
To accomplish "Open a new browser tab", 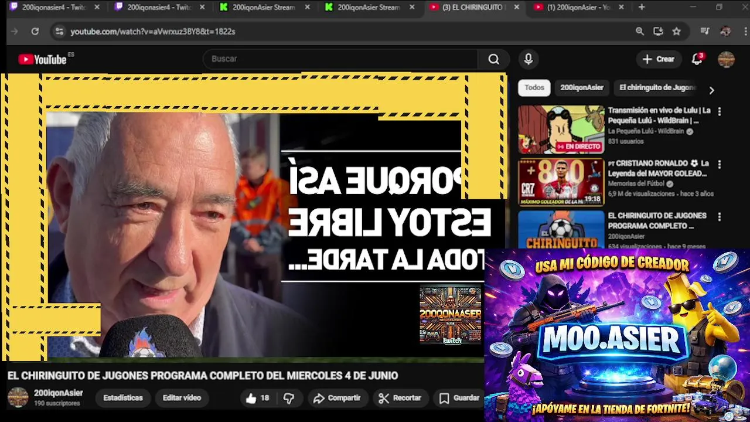I will (642, 7).
